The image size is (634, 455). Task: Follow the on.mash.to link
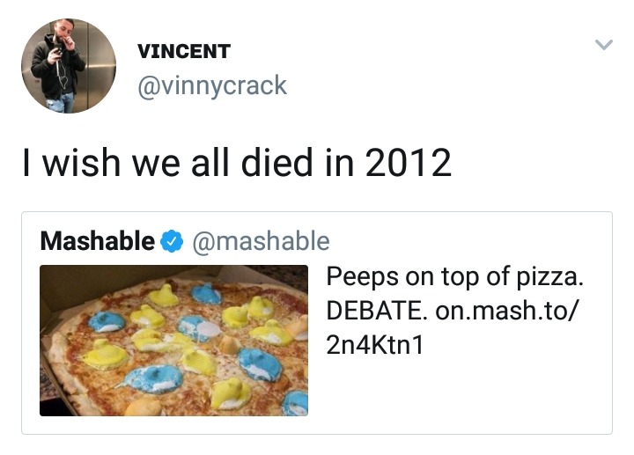(x=510, y=311)
